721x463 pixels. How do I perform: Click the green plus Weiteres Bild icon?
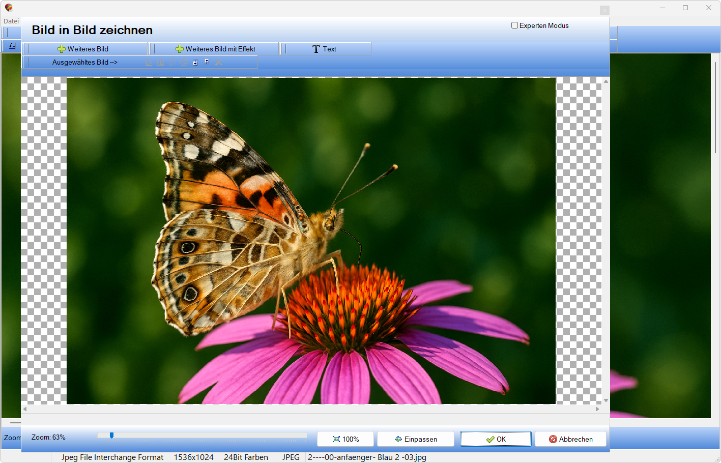pos(62,49)
